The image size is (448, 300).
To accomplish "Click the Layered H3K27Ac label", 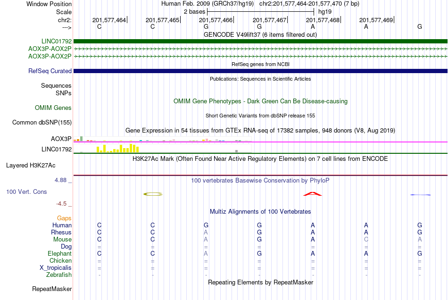I will click(x=31, y=166).
